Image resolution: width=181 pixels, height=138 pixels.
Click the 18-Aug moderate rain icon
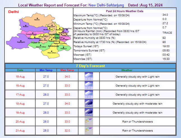pos(89,103)
